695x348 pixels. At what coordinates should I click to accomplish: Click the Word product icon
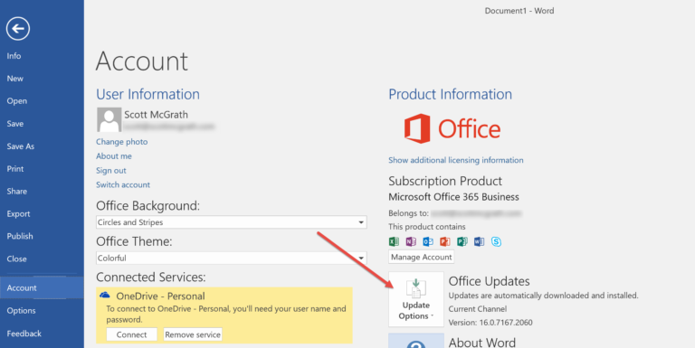click(479, 241)
